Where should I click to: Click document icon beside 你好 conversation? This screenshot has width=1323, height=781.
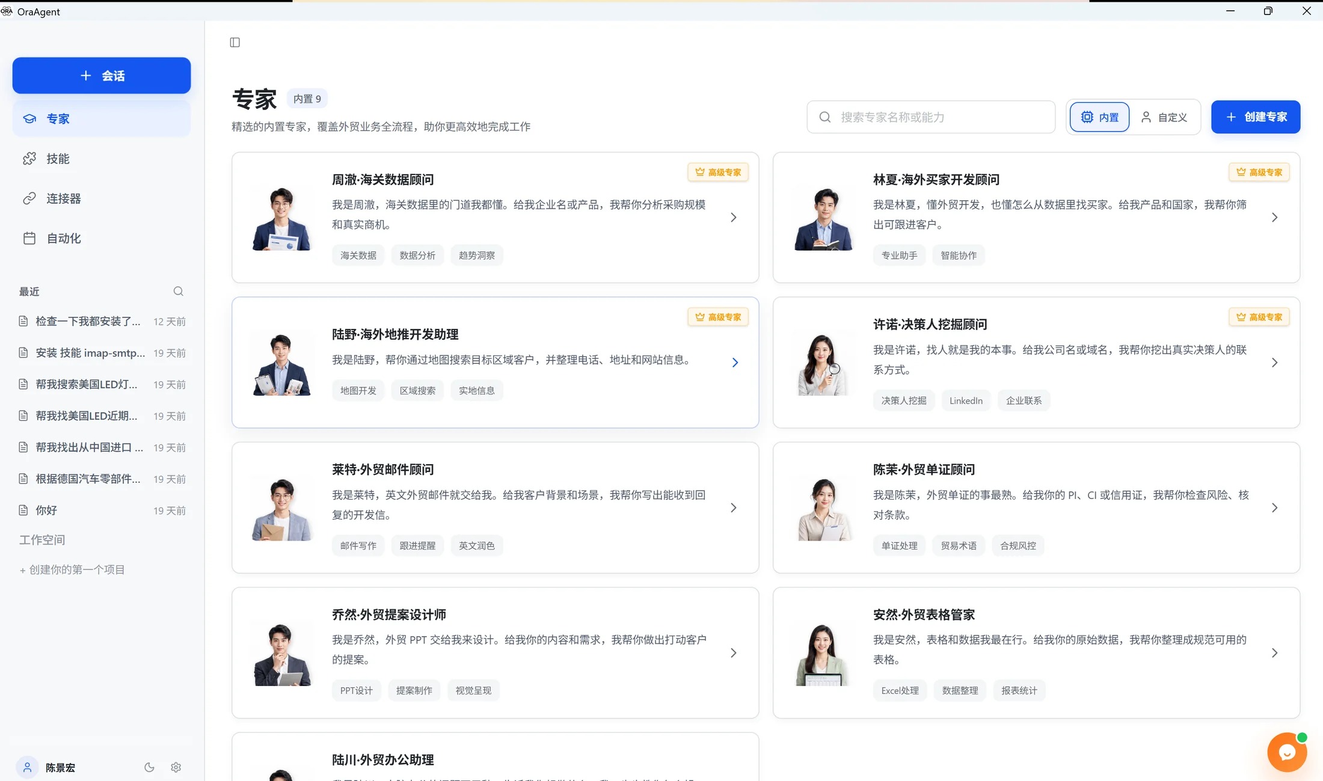[23, 510]
